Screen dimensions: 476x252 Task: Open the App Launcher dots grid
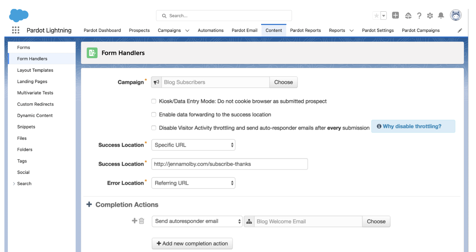coord(16,30)
